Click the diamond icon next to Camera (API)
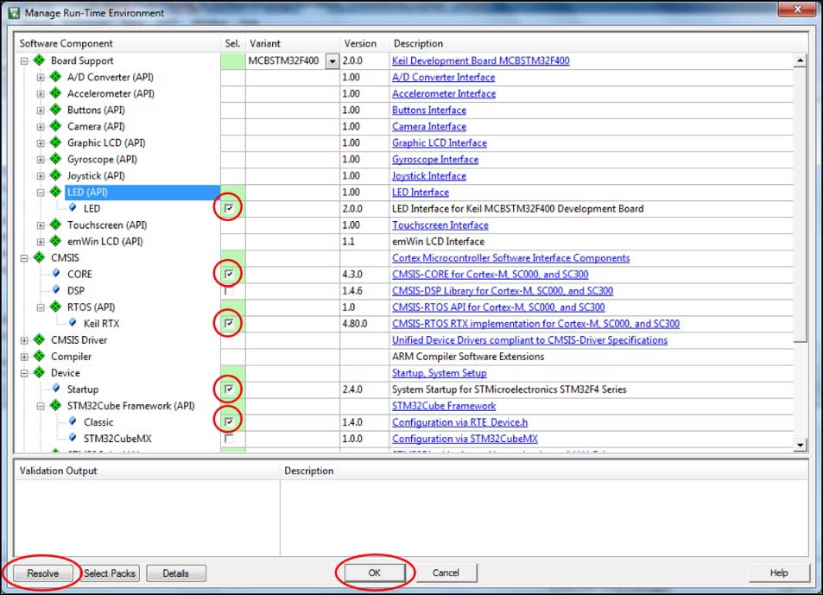Image resolution: width=823 pixels, height=595 pixels. 55,126
